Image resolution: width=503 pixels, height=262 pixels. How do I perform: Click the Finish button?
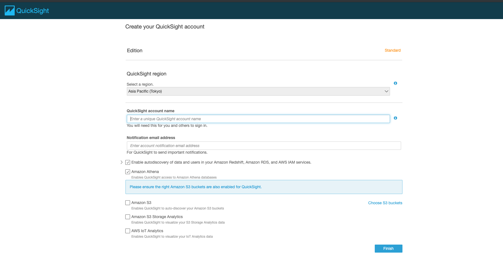point(388,248)
